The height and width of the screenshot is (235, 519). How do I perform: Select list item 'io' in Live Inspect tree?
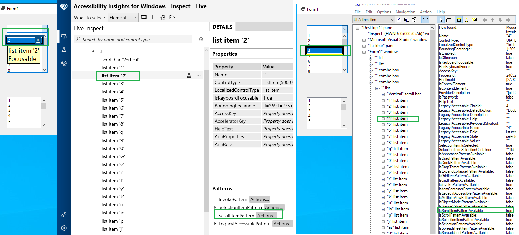pyautogui.click(x=114, y=213)
